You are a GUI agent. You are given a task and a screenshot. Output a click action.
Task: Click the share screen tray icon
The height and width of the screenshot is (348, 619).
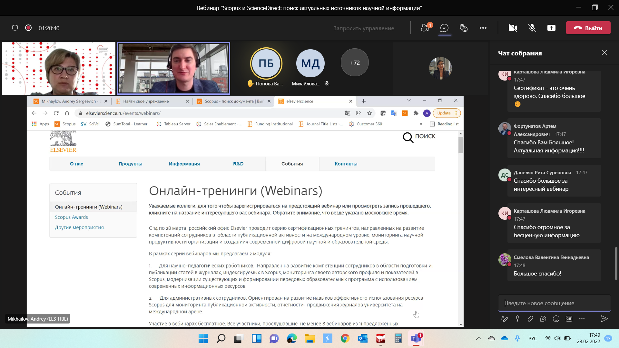click(x=551, y=28)
